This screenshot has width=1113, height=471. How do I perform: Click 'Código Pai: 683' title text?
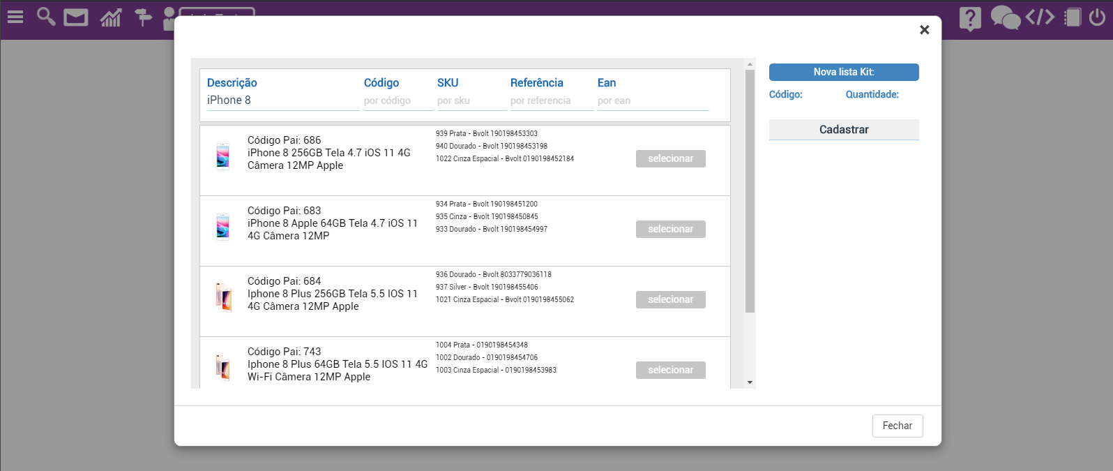point(285,211)
